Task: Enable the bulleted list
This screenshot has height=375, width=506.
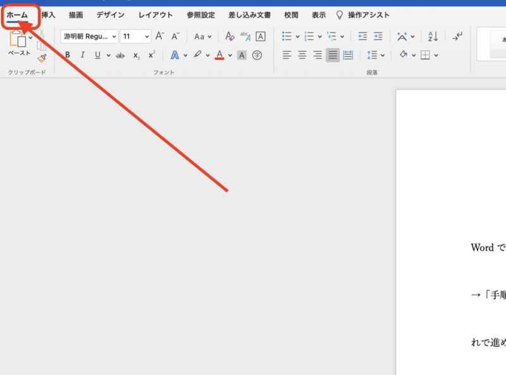Action: pyautogui.click(x=285, y=36)
